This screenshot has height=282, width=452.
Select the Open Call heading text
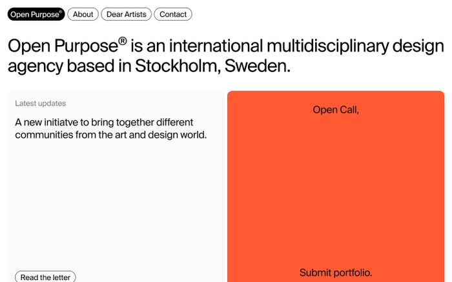click(x=336, y=109)
